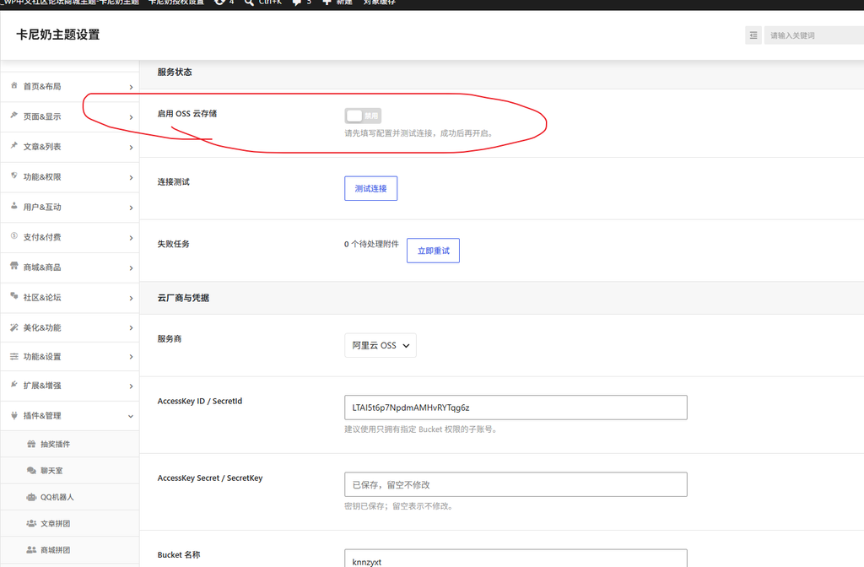The height and width of the screenshot is (567, 864).
Task: Click the icon beside 扩展&增强
Action: coord(14,385)
